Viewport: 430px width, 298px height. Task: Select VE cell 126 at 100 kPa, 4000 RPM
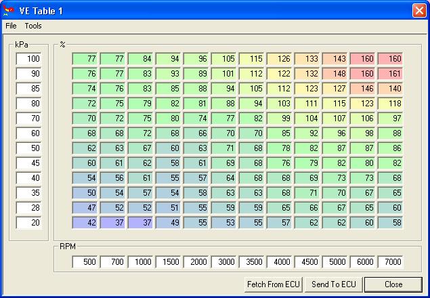(x=279, y=59)
